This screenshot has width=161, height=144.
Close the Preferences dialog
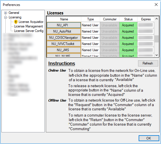coord(156,5)
